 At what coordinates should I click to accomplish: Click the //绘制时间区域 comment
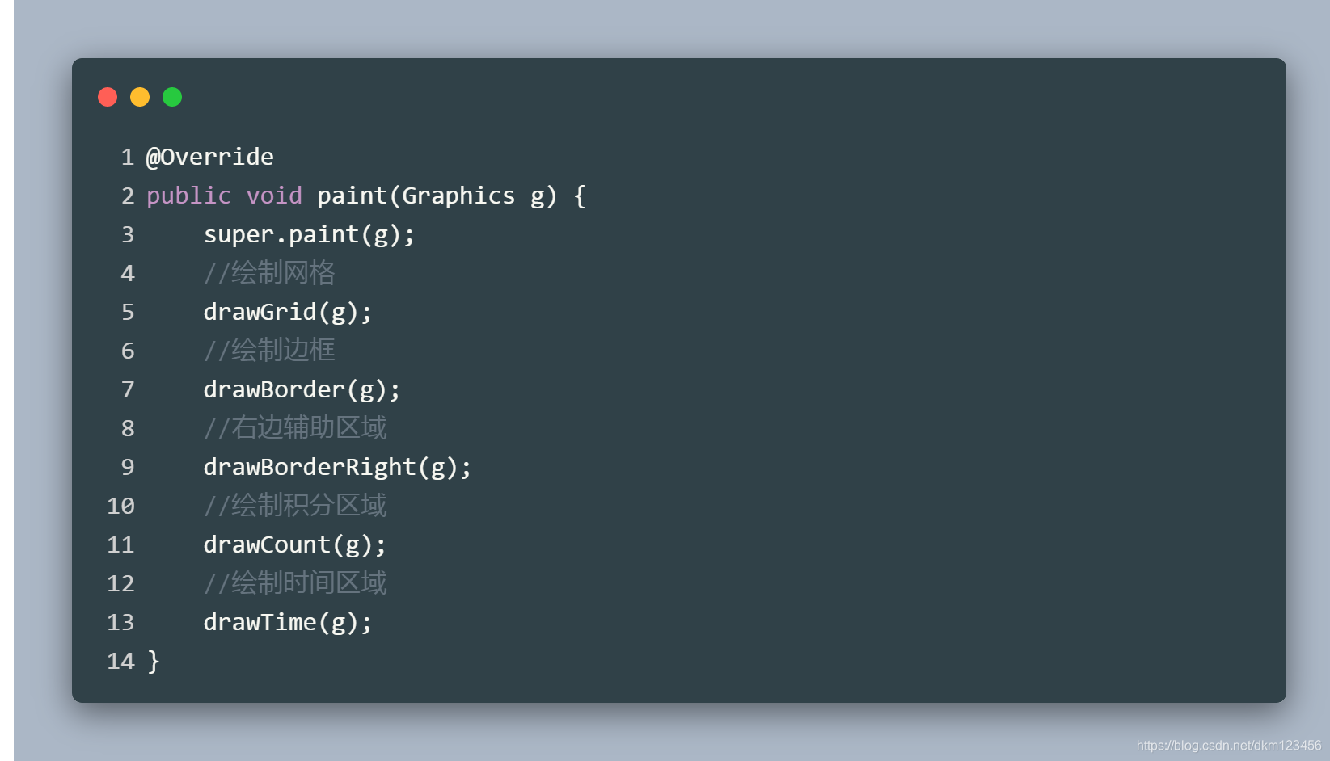(x=295, y=583)
